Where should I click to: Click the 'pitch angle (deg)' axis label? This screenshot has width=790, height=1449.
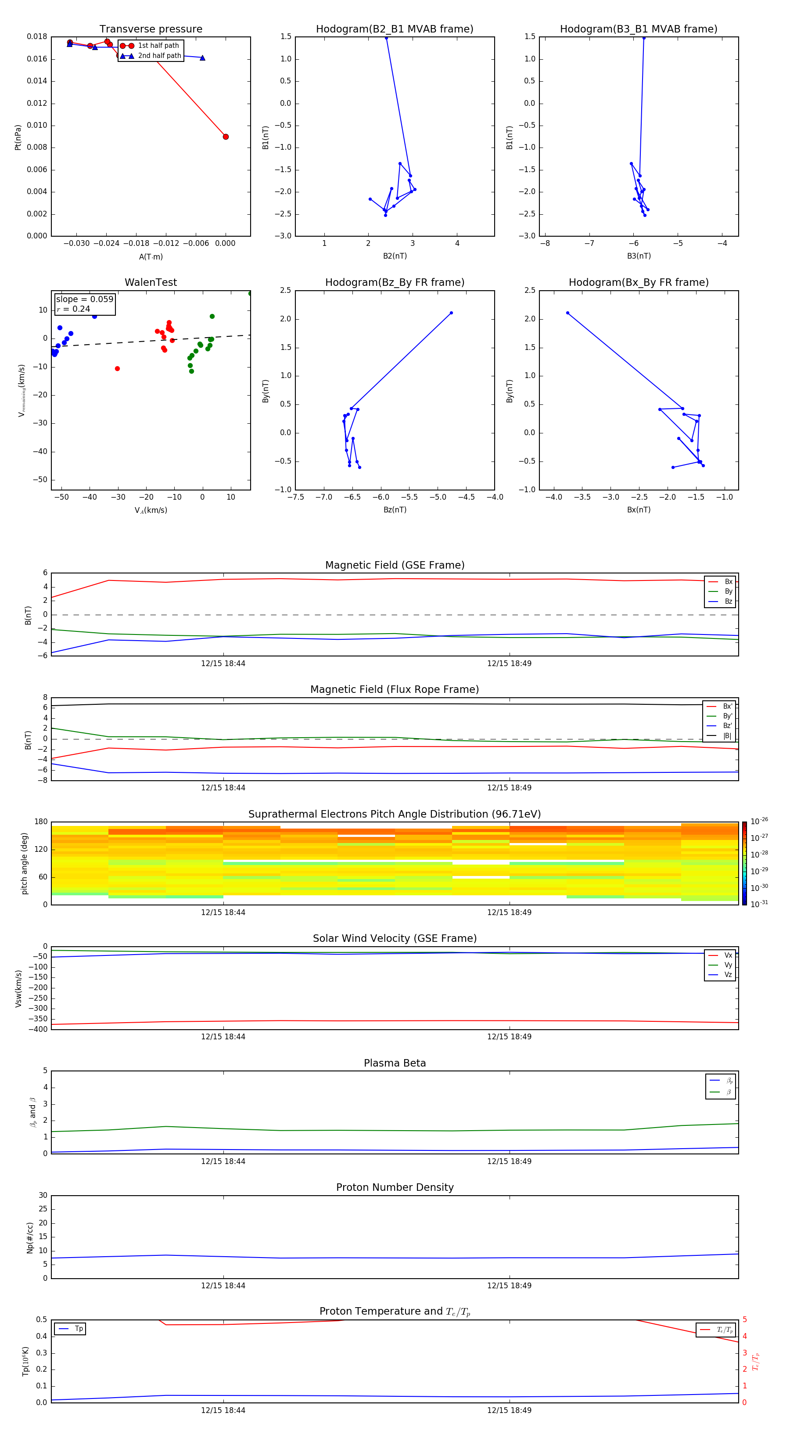(x=24, y=863)
